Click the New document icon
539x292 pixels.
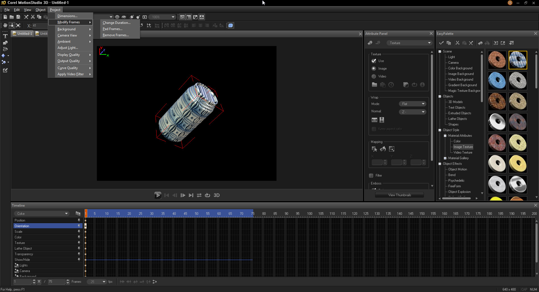[5, 17]
